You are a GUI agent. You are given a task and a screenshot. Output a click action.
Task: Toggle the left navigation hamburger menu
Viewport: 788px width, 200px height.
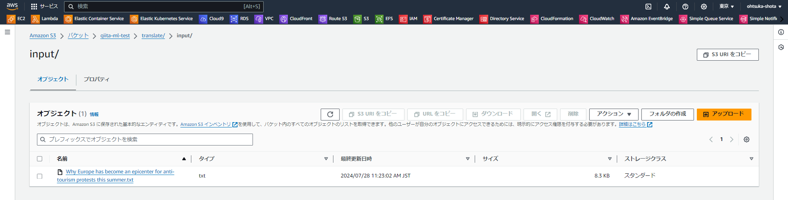click(x=7, y=32)
